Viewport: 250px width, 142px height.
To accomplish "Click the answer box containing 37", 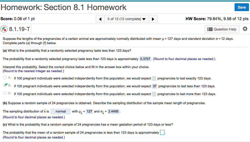I will [155, 86].
